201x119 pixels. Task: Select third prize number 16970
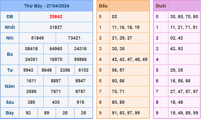tap(56, 59)
